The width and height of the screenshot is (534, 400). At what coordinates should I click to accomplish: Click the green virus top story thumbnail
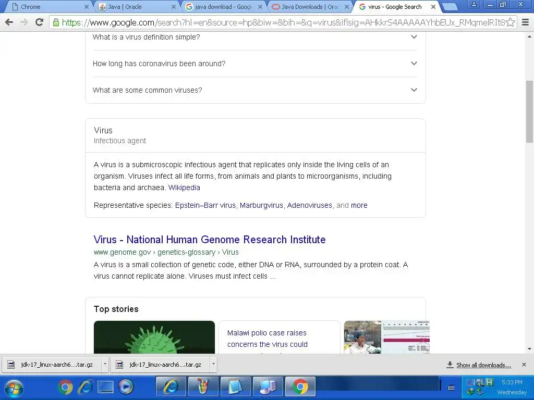pos(154,337)
